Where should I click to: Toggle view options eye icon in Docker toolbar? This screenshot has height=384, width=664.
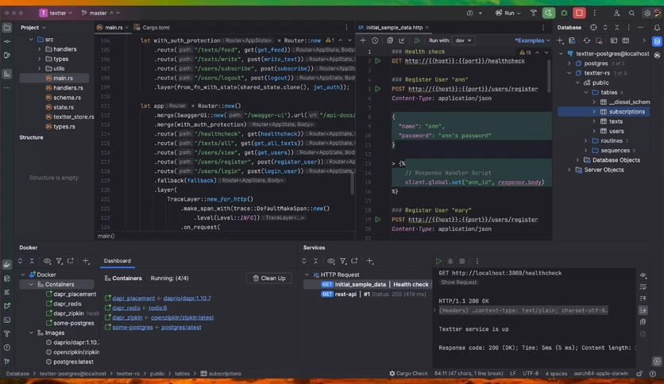[47, 261]
